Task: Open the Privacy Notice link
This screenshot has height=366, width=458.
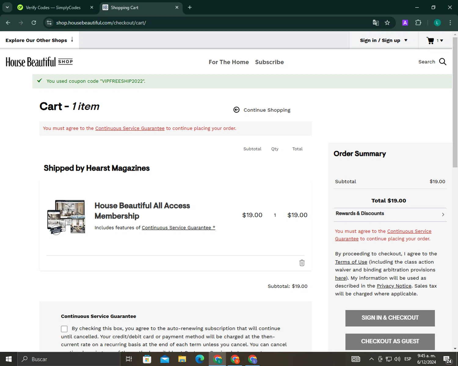Action: (394, 286)
